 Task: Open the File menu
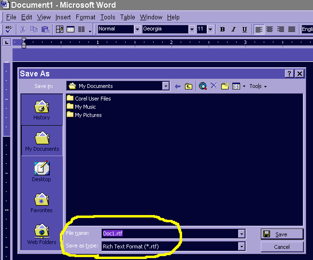point(11,17)
